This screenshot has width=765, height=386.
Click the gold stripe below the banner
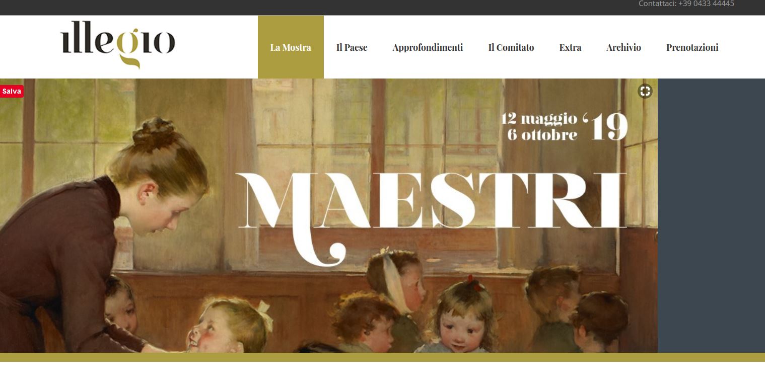[382, 357]
